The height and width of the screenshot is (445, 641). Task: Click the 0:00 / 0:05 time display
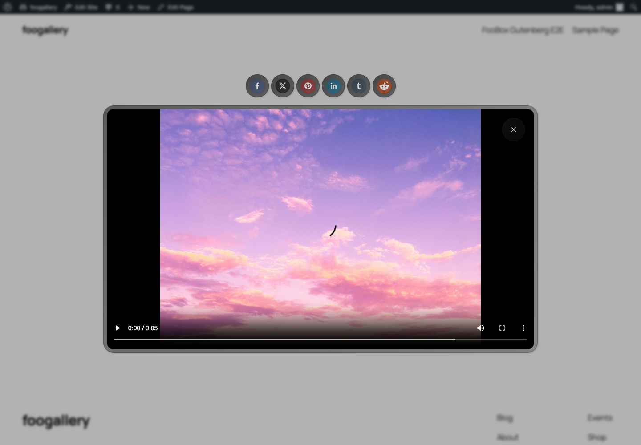143,328
